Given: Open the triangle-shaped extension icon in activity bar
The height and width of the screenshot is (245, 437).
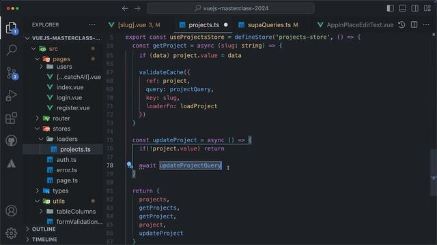Looking at the screenshot, I should [x=11, y=163].
